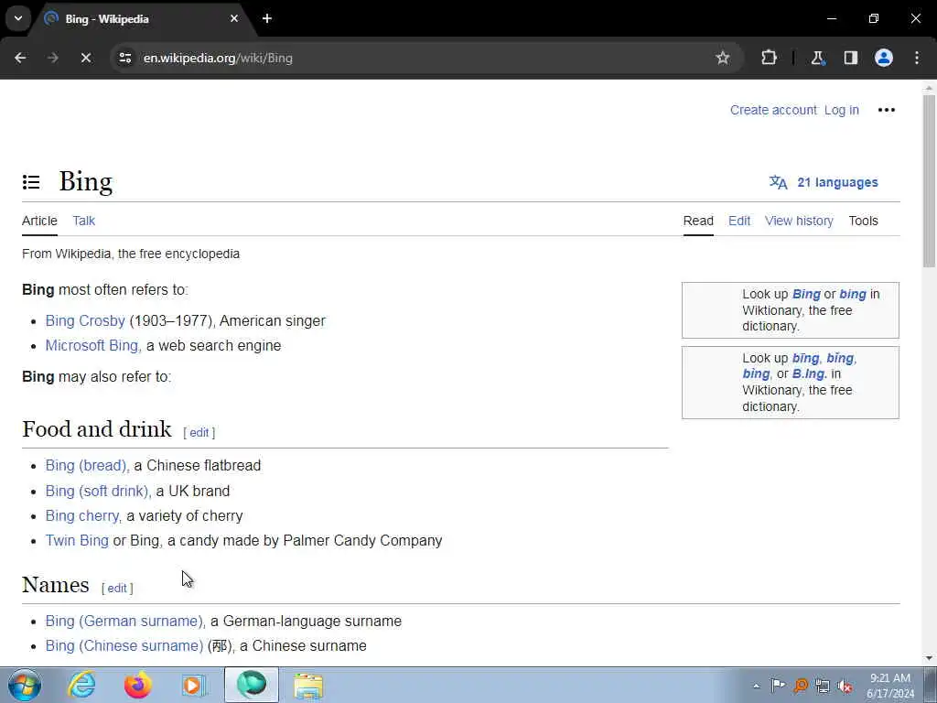Open a new browser tab

pyautogui.click(x=267, y=18)
